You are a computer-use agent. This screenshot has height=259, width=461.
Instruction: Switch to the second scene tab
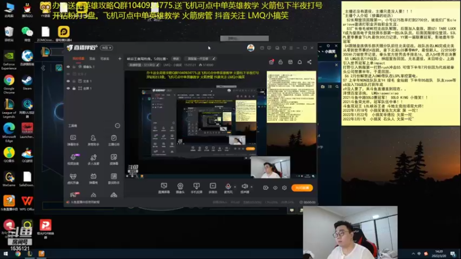click(x=92, y=59)
